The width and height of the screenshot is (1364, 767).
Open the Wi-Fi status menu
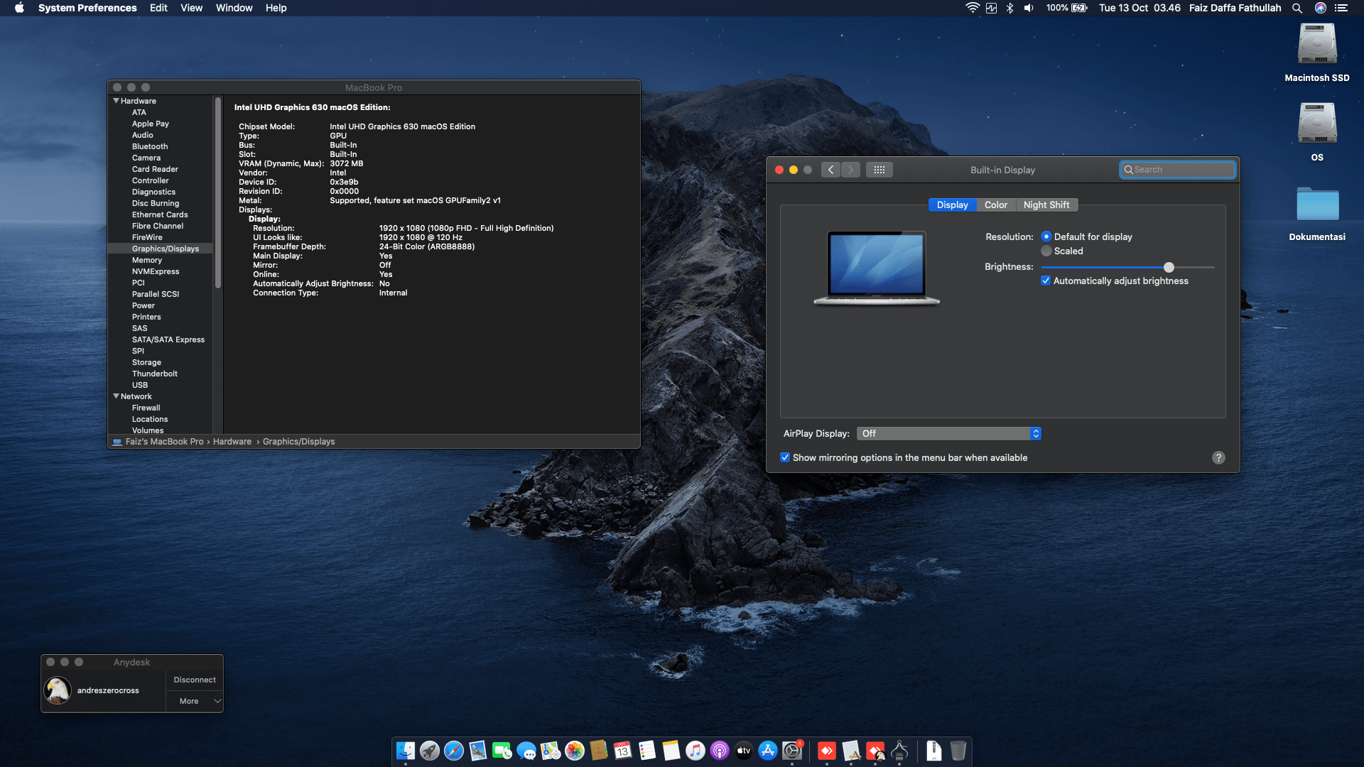tap(972, 8)
